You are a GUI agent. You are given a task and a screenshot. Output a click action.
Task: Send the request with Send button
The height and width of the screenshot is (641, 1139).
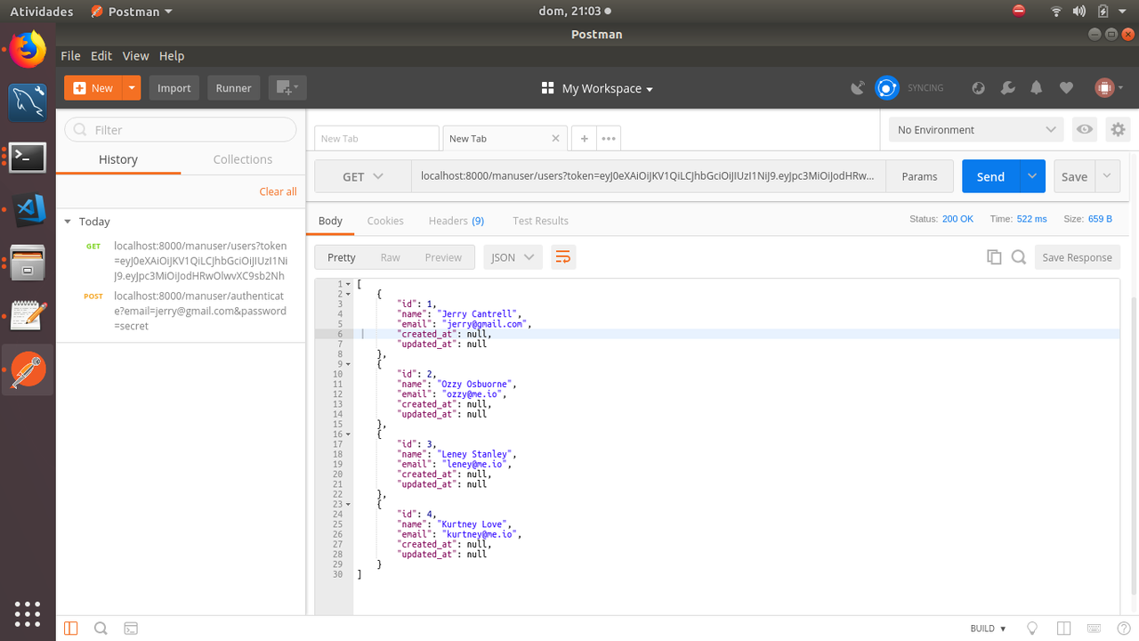coord(990,176)
